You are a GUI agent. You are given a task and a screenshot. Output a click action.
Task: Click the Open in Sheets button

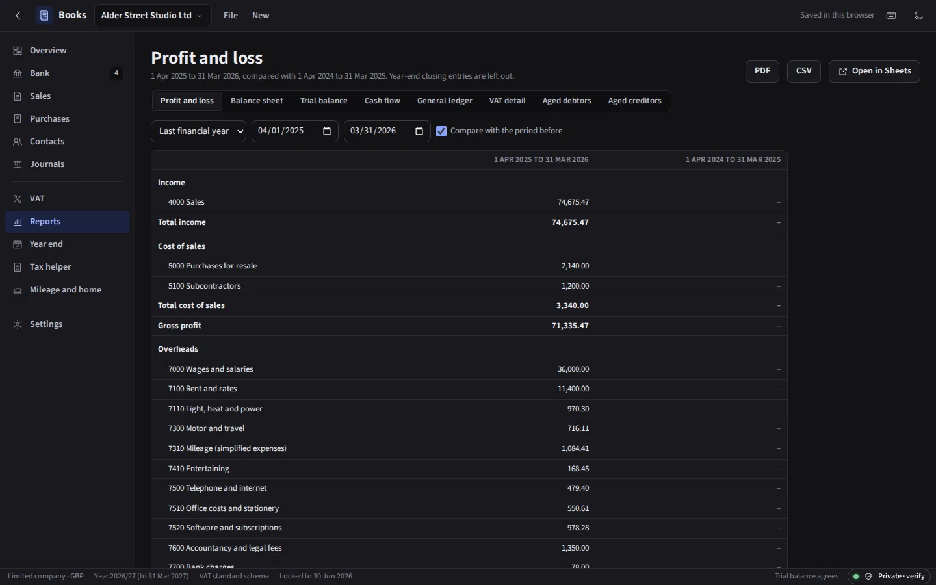pos(874,71)
